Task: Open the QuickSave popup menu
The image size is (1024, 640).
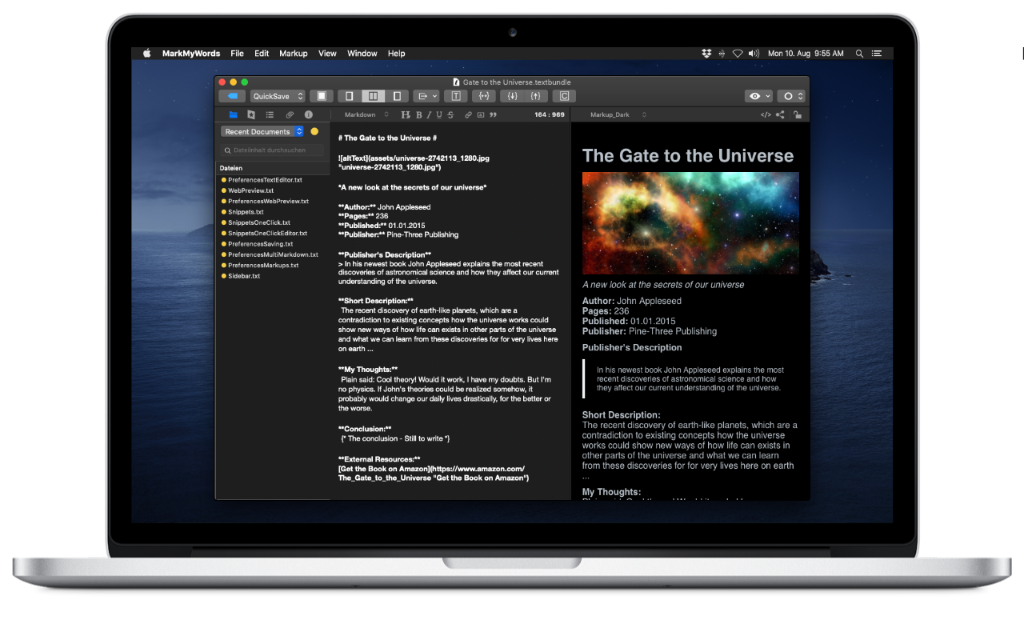Action: click(278, 96)
